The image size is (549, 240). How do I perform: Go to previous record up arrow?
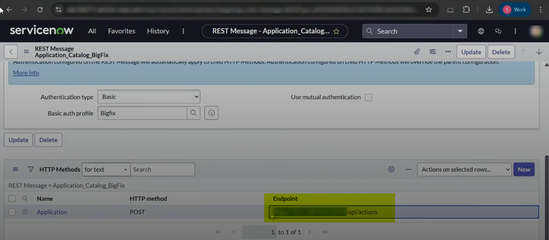pyautogui.click(x=524, y=52)
